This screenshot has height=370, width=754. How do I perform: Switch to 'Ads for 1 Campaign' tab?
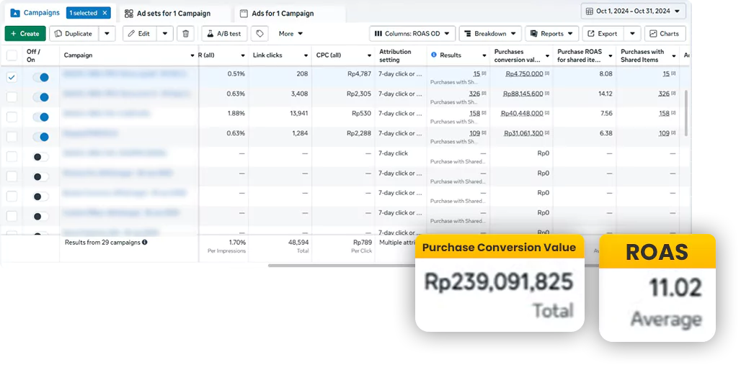pyautogui.click(x=283, y=14)
